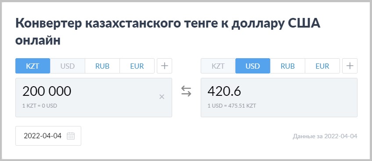Image resolution: width=372 pixels, height=161 pixels.
Task: Open the 2022-04-04 date picker field
Action: 48,136
